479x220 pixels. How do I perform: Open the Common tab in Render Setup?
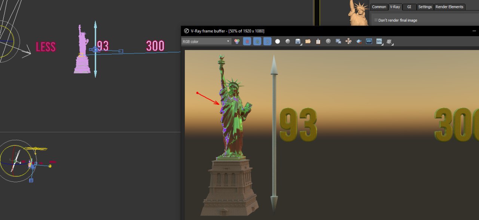(379, 7)
